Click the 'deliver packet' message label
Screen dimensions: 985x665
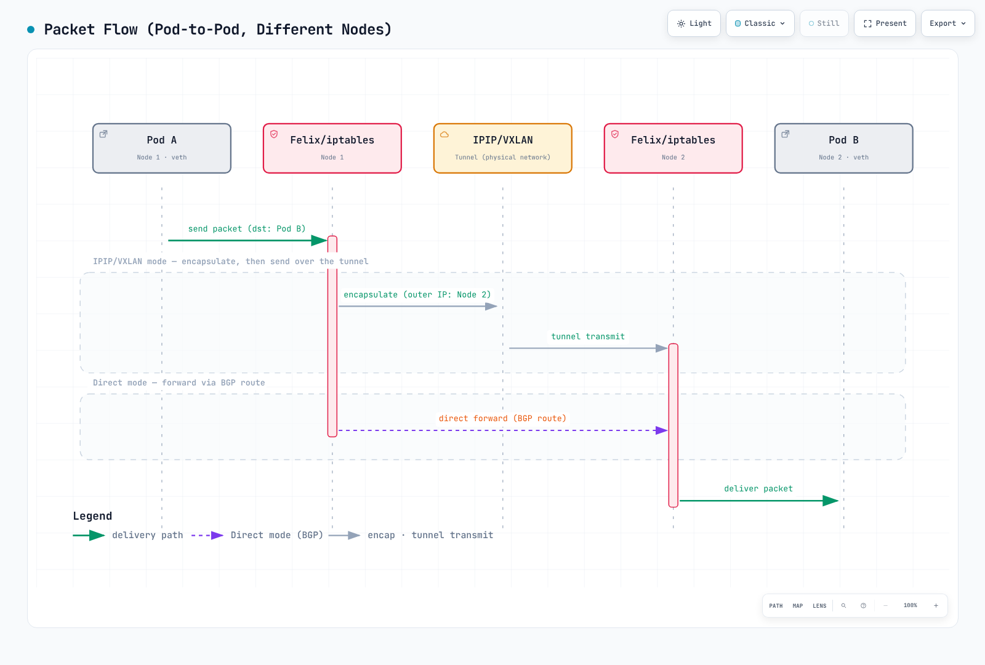click(758, 488)
